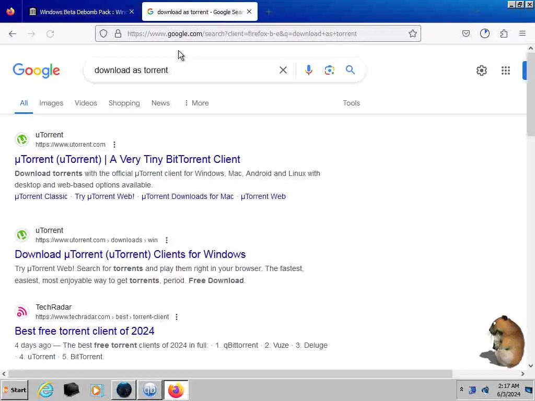Open the dark globe taskbar icon
This screenshot has height=401, width=535.
click(124, 390)
